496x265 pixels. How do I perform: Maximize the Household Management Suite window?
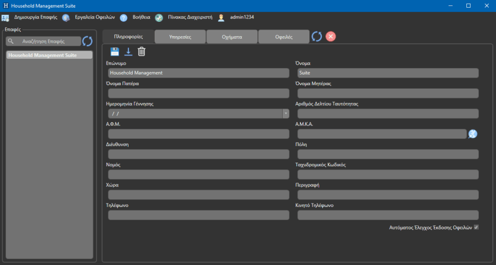click(x=469, y=6)
